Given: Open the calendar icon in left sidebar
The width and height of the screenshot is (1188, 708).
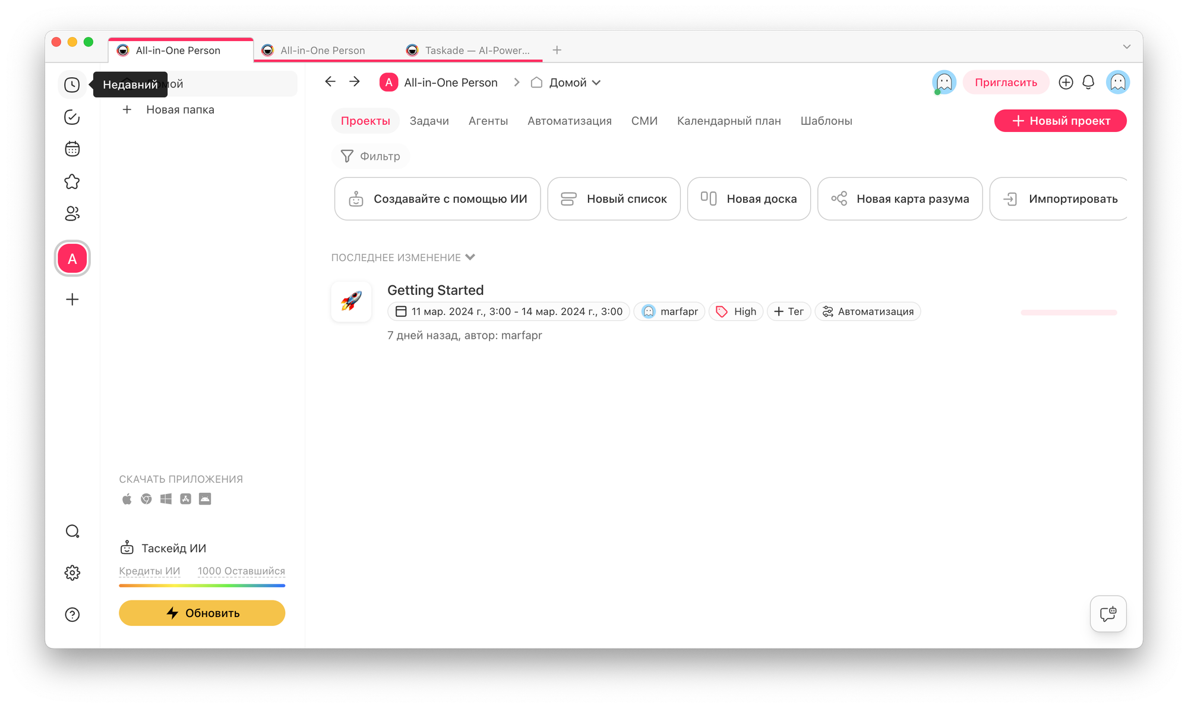Looking at the screenshot, I should tap(72, 149).
